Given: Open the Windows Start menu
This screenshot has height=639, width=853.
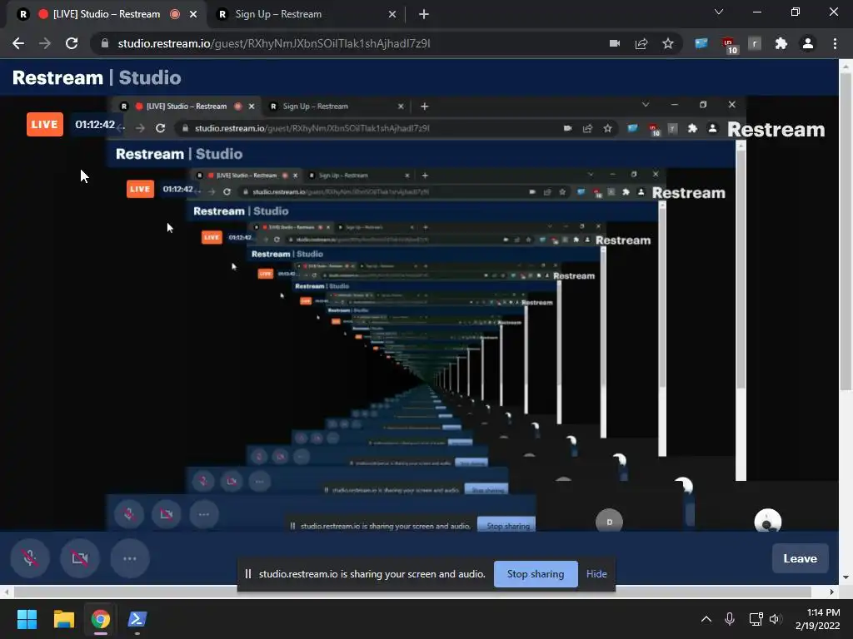Looking at the screenshot, I should [27, 619].
